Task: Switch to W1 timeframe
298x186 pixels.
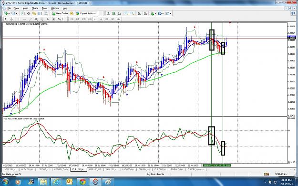Action: pyautogui.click(x=113, y=19)
